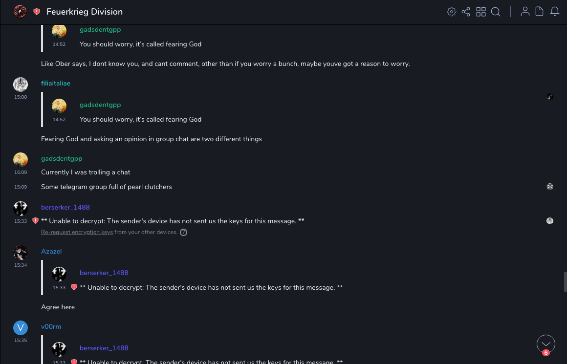Open the Feuerkrieg Division room avatar

tap(20, 12)
